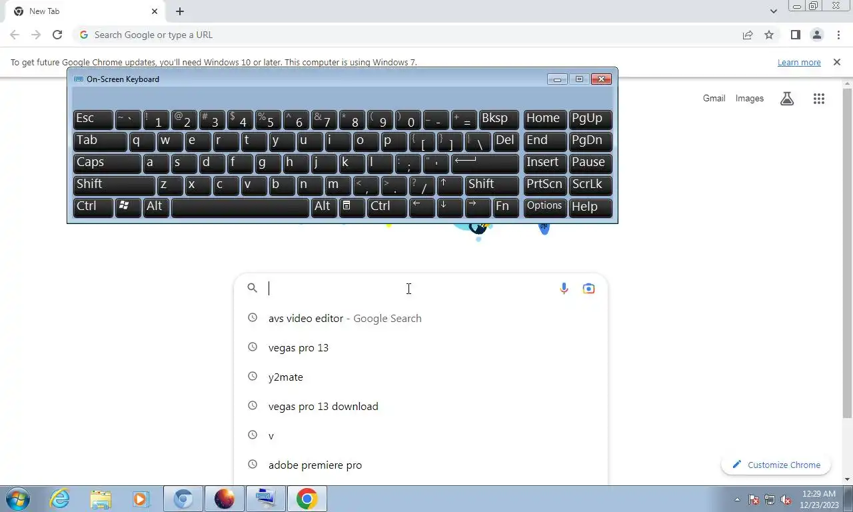This screenshot has height=512, width=853.
Task: Reload the page with the refresh icon
Action: click(x=57, y=35)
